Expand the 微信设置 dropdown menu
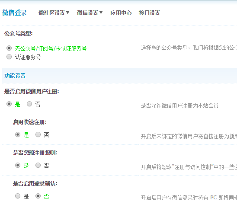Image resolution: width=237 pixels, height=211 pixels. click(90, 13)
